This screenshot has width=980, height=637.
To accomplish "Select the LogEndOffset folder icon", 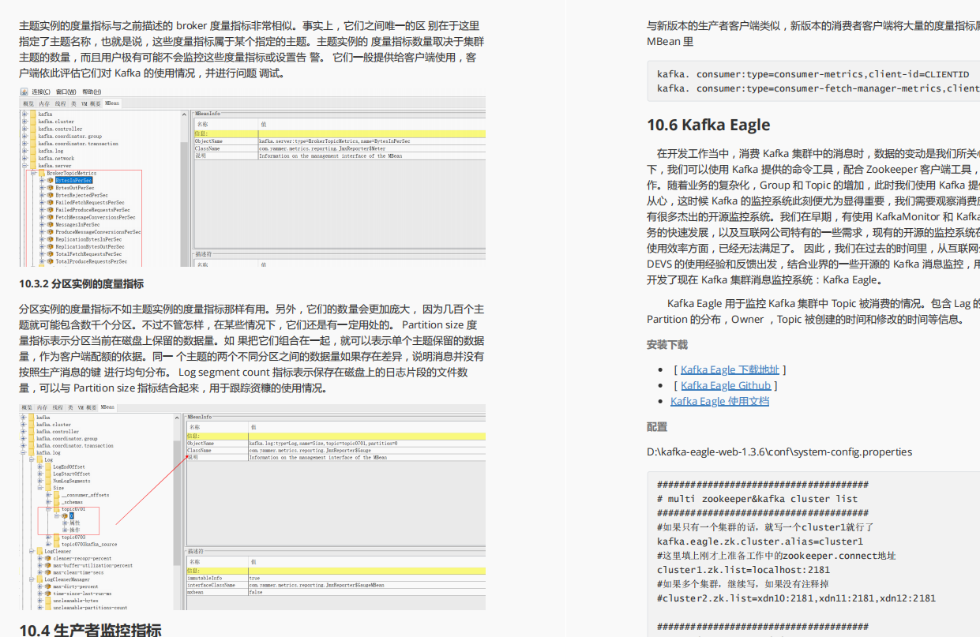I will 50,467.
